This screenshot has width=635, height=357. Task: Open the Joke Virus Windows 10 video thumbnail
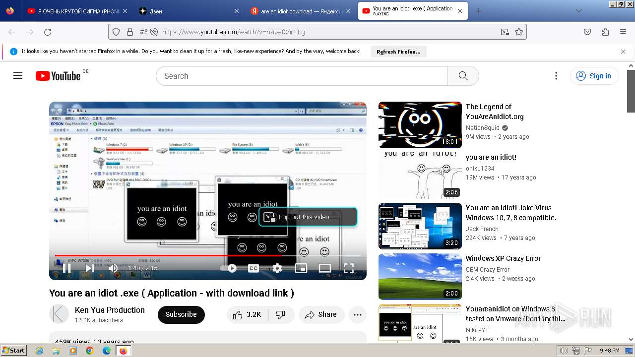click(x=420, y=226)
